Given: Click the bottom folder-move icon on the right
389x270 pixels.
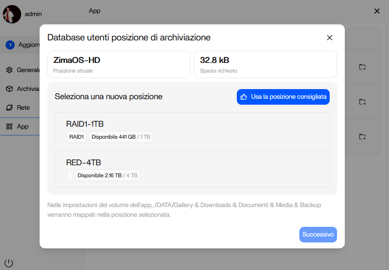Looking at the screenshot, I should click(x=362, y=136).
